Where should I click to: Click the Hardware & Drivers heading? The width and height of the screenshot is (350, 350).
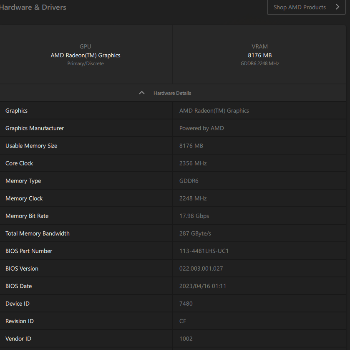pyautogui.click(x=33, y=7)
